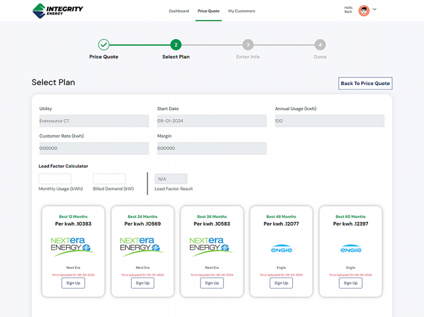Click the Annual Usage (kwh) field
This screenshot has width=424, height=317.
(x=330, y=121)
